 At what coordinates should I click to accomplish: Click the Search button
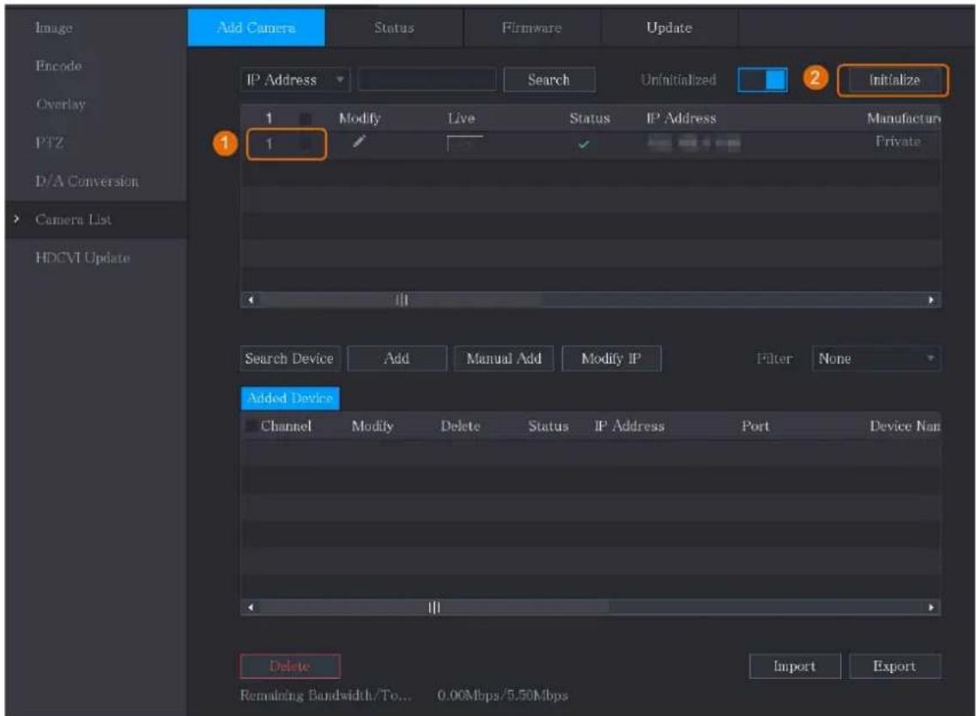(549, 80)
